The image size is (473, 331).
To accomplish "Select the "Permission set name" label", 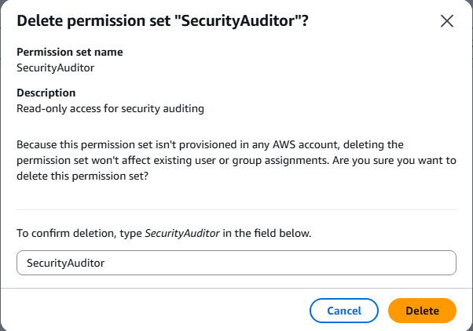I will click(x=70, y=52).
